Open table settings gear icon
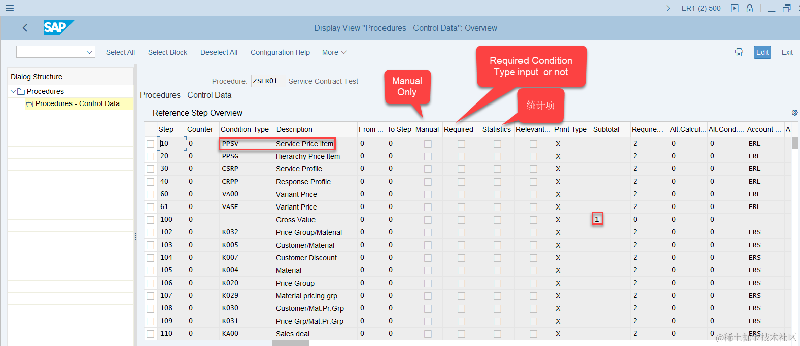Viewport: 800px width, 346px height. [x=795, y=113]
